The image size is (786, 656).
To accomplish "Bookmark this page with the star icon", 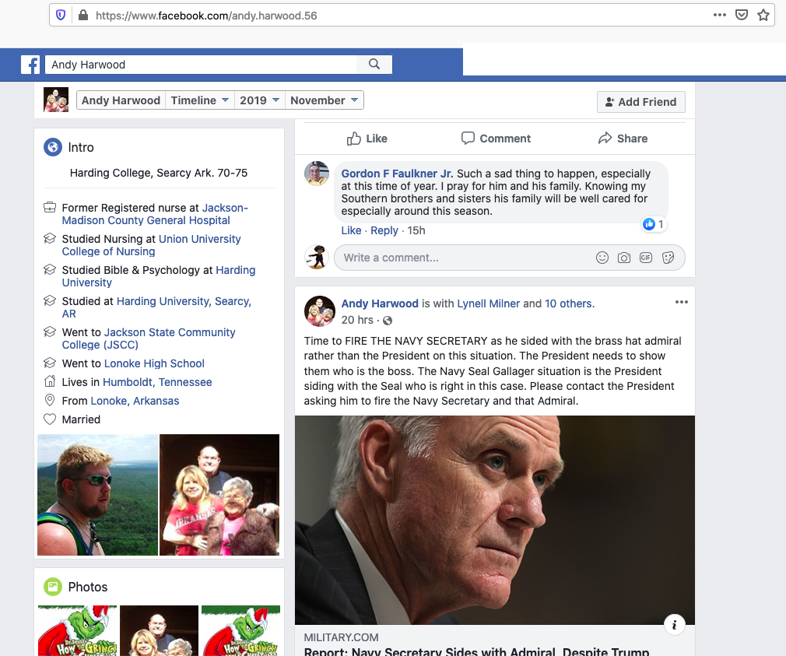I will pyautogui.click(x=763, y=15).
